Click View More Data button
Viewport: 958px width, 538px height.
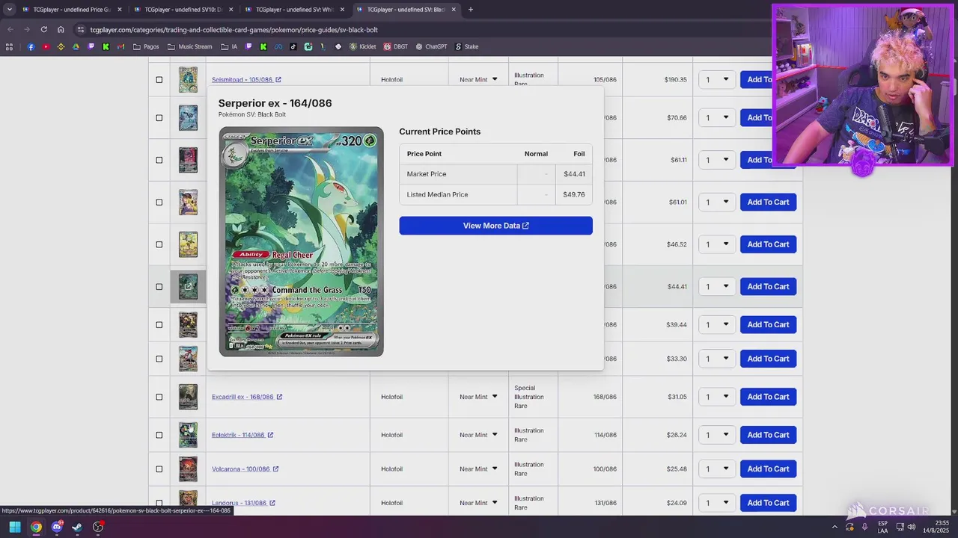495,226
